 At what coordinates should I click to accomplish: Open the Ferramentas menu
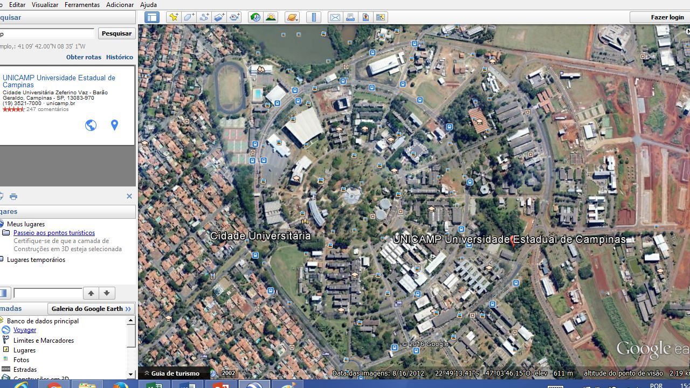click(x=82, y=4)
